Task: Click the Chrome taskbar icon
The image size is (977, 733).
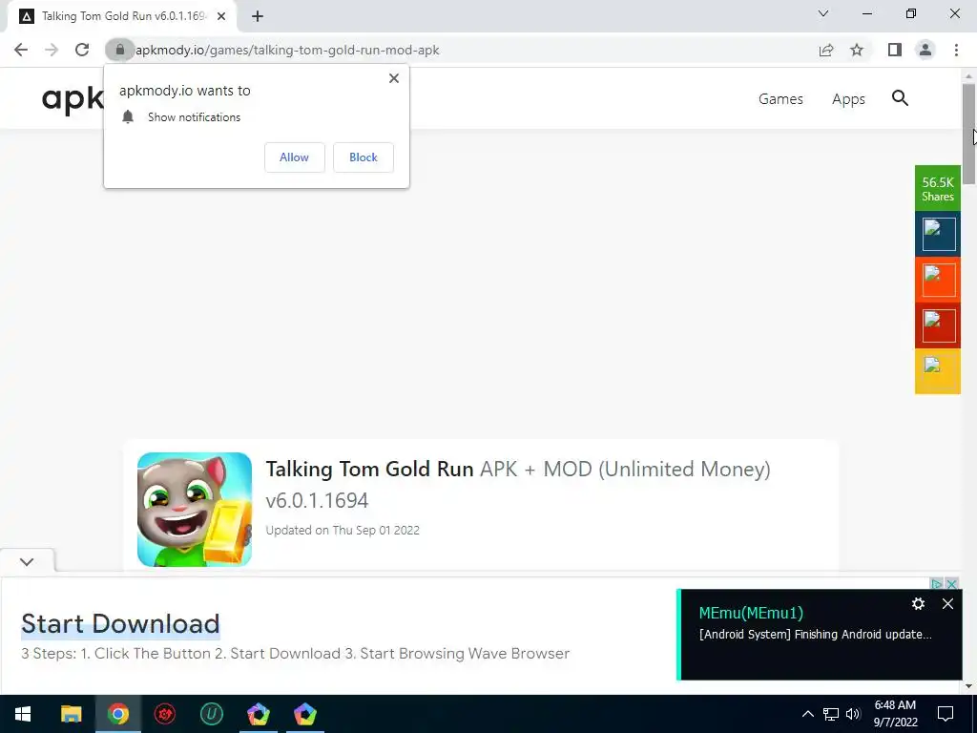Action: tap(117, 714)
